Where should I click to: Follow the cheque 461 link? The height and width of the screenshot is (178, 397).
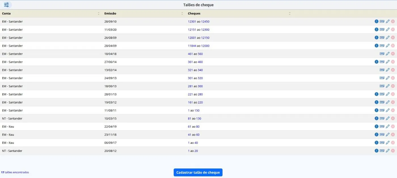point(190,54)
